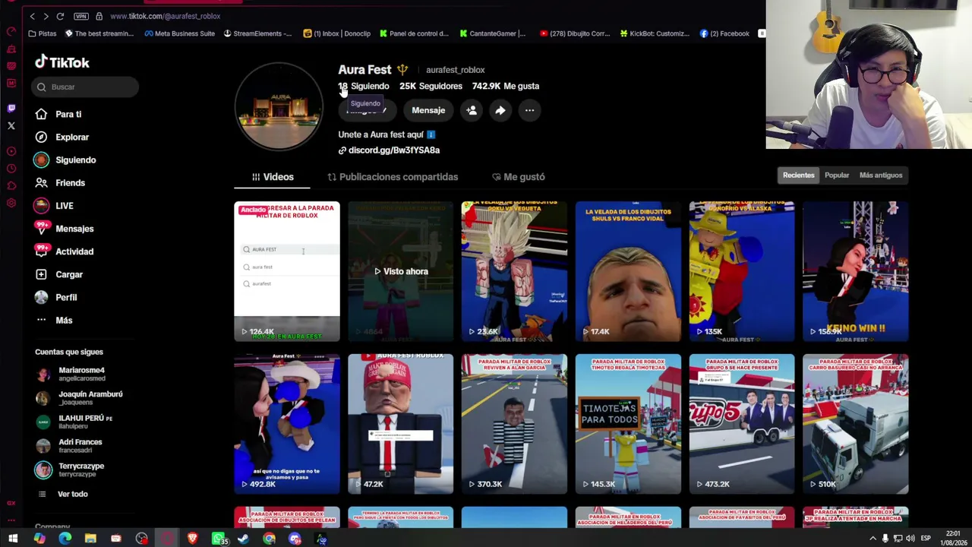Click the address bar showing tiktok.com/@aurafest_roblox

point(165,16)
